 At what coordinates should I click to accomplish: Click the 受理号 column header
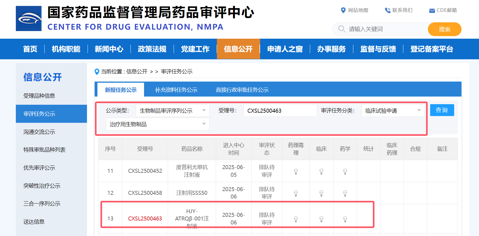pos(145,149)
